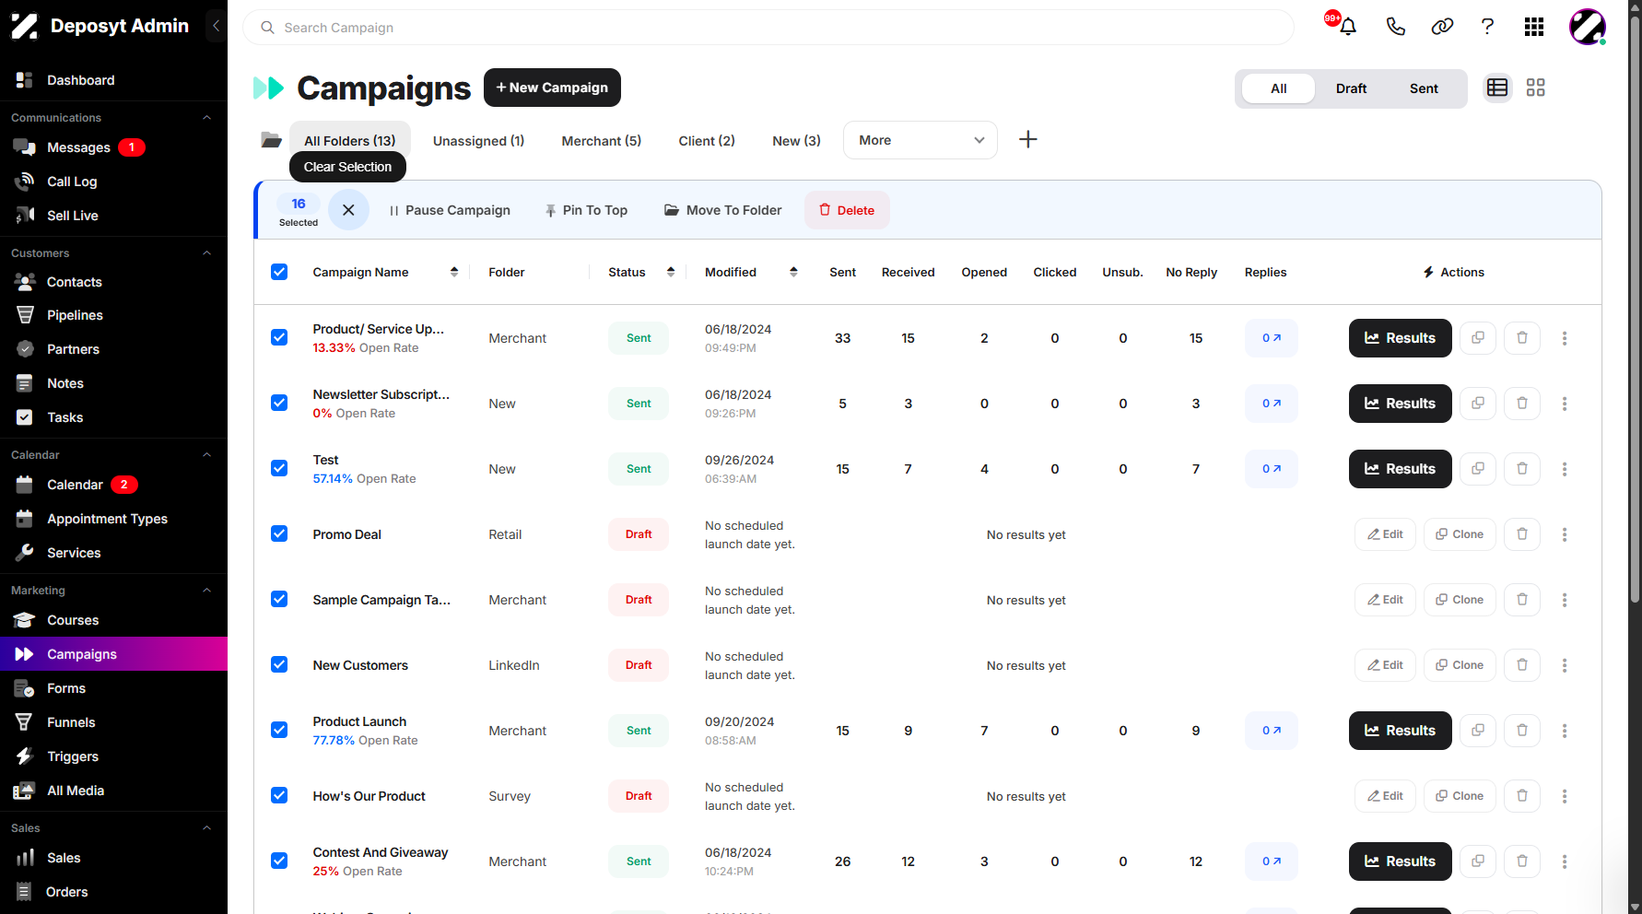Viewport: 1642px width, 914px height.
Task: Click the add folder plus icon
Action: 1028,139
